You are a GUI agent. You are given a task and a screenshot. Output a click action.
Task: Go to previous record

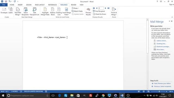point(97,8)
